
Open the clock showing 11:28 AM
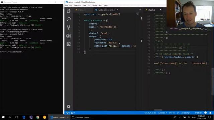[201, 117]
